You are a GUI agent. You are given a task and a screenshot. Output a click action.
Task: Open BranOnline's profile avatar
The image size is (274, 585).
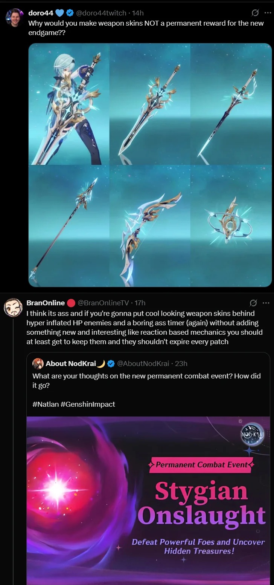(x=13, y=308)
